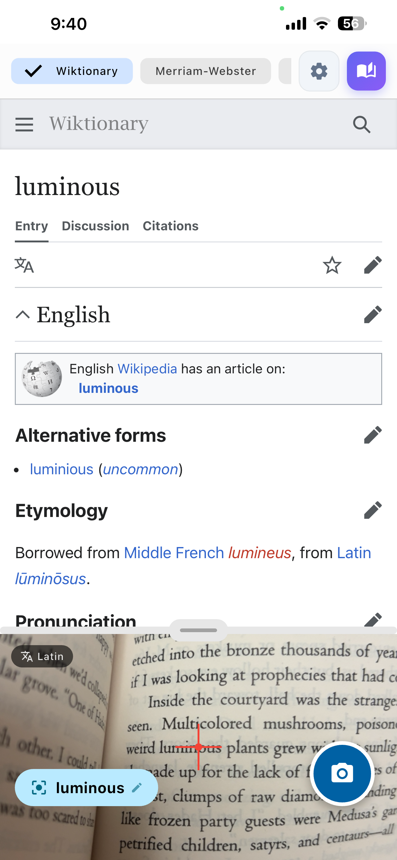The height and width of the screenshot is (860, 397).
Task: Edit the recognized word in the chip
Action: pyautogui.click(x=137, y=788)
